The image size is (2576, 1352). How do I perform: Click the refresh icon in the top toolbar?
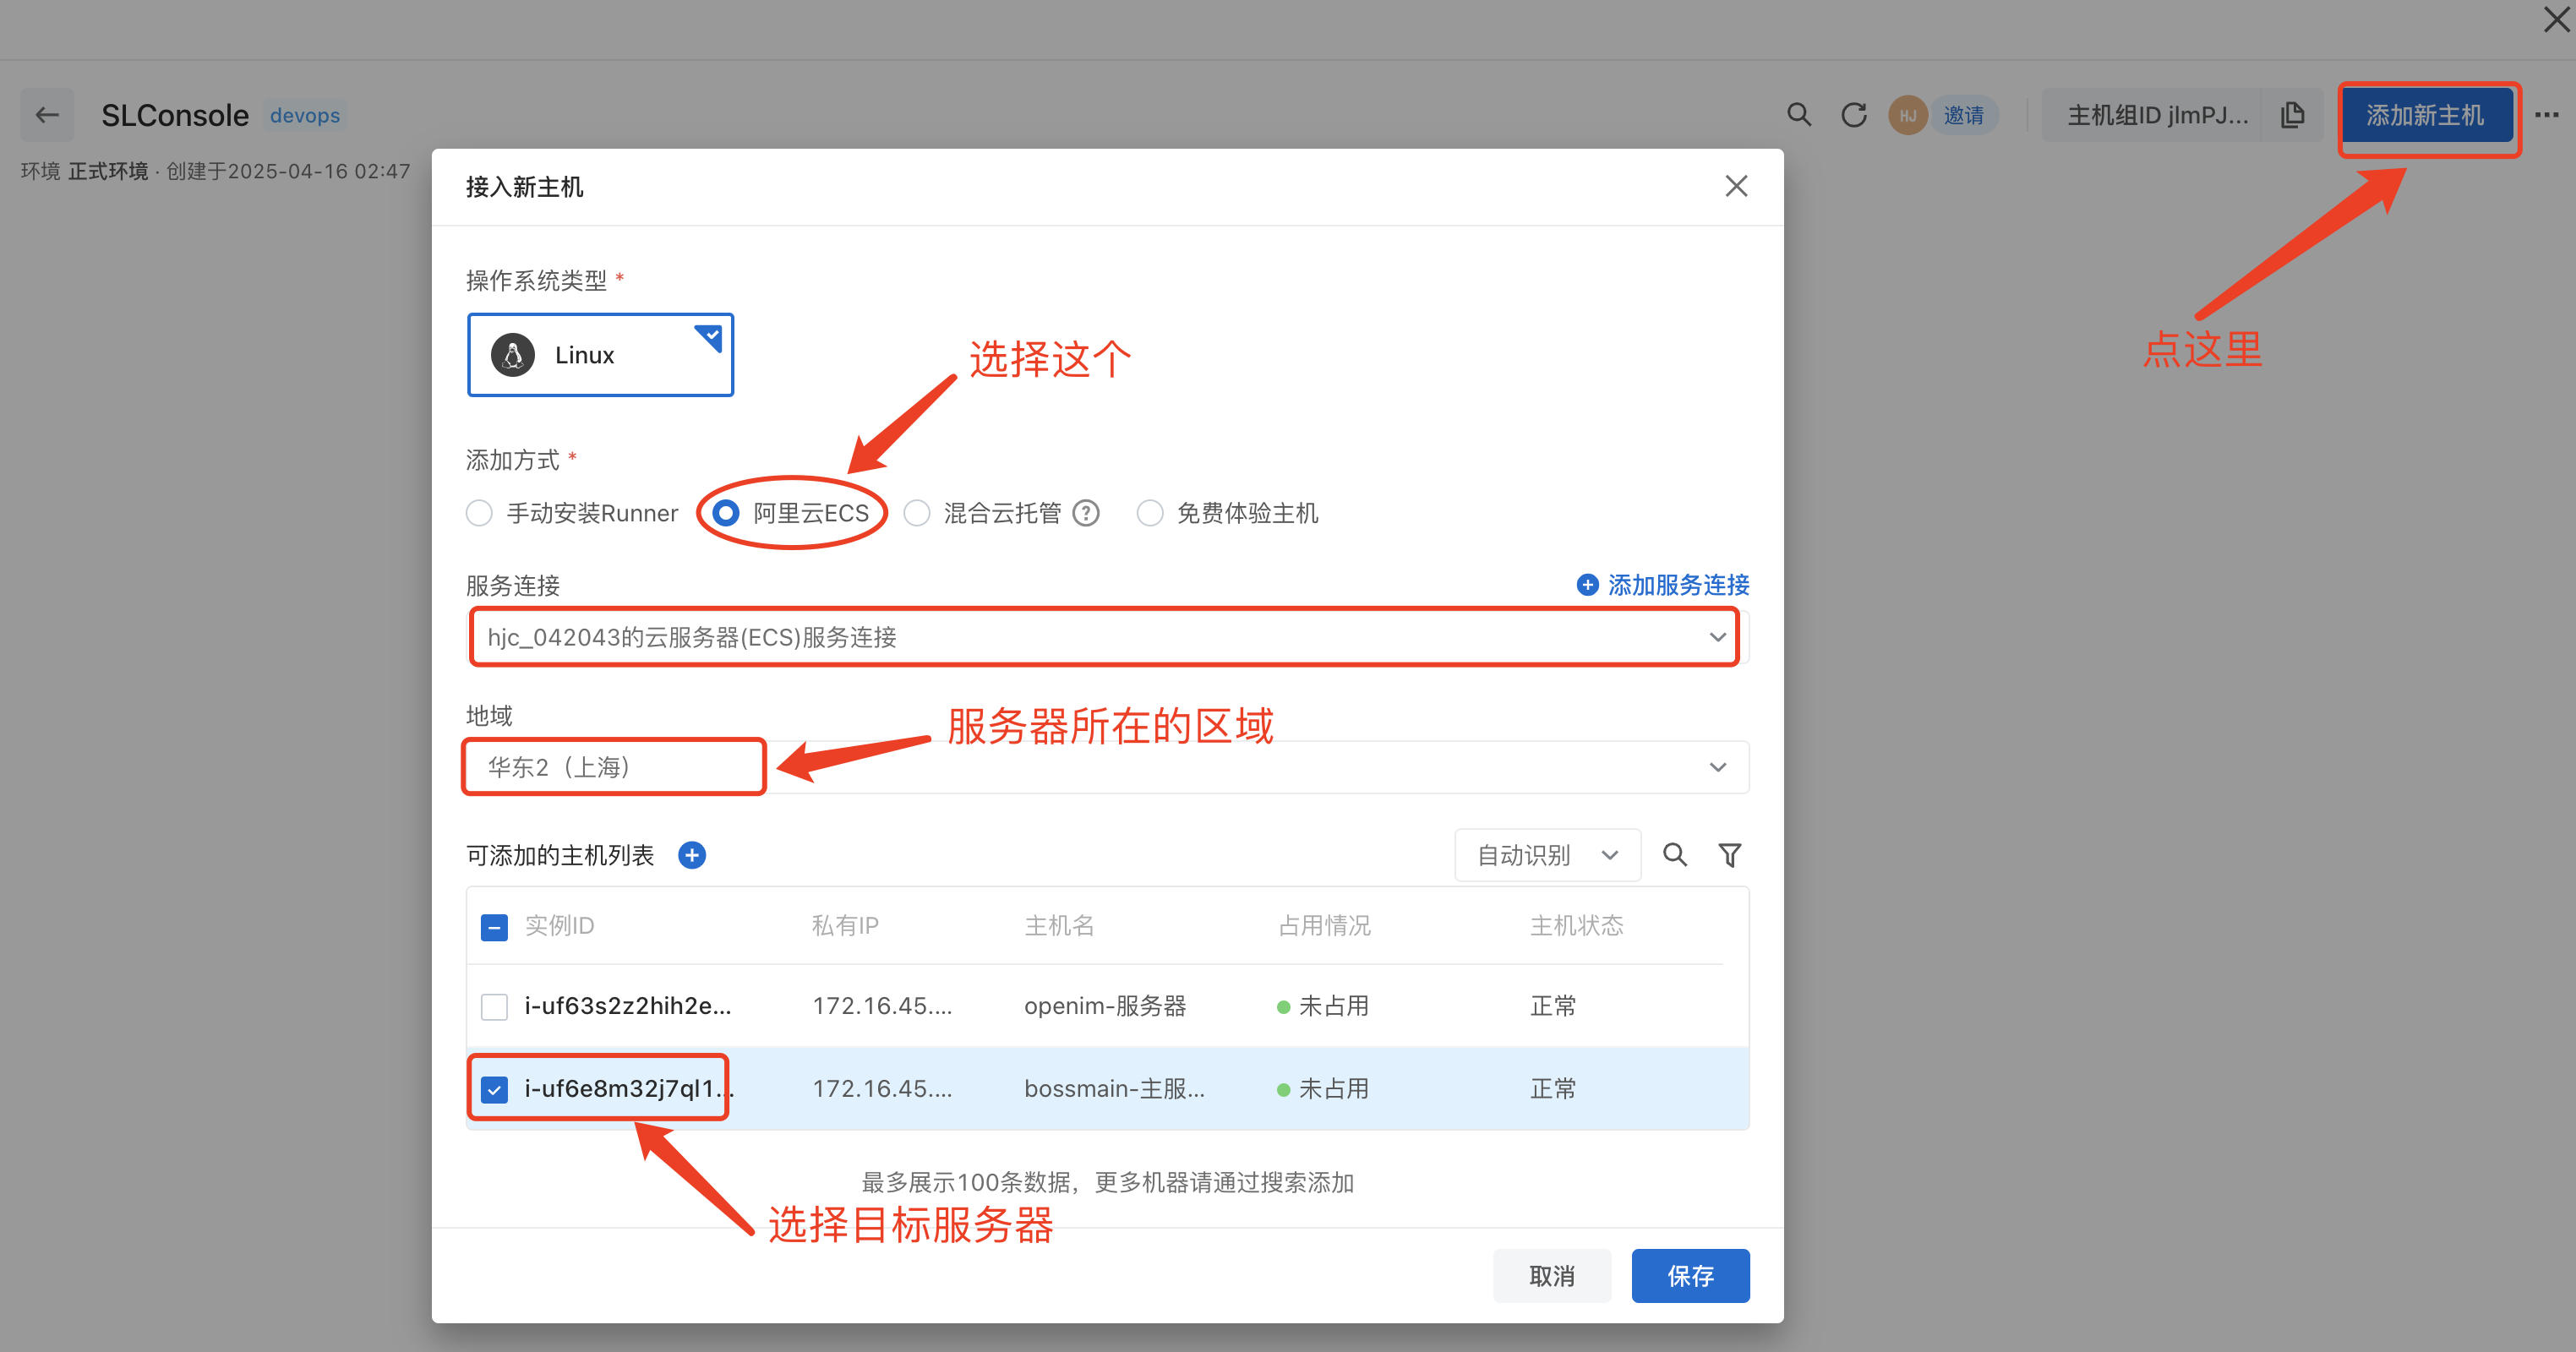click(x=1854, y=115)
